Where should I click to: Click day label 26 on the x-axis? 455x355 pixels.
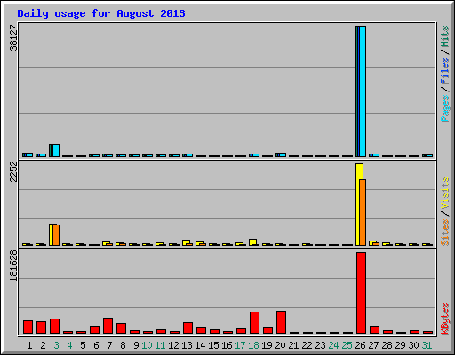pyautogui.click(x=360, y=345)
